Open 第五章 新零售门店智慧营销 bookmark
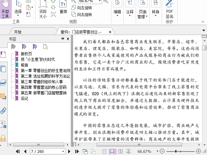Screen dimensions: 207x155 coord(43,93)
